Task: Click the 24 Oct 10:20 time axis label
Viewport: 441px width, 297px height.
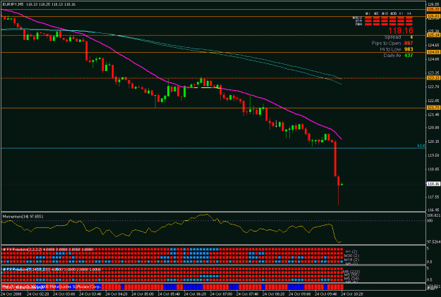Action: coord(352,294)
